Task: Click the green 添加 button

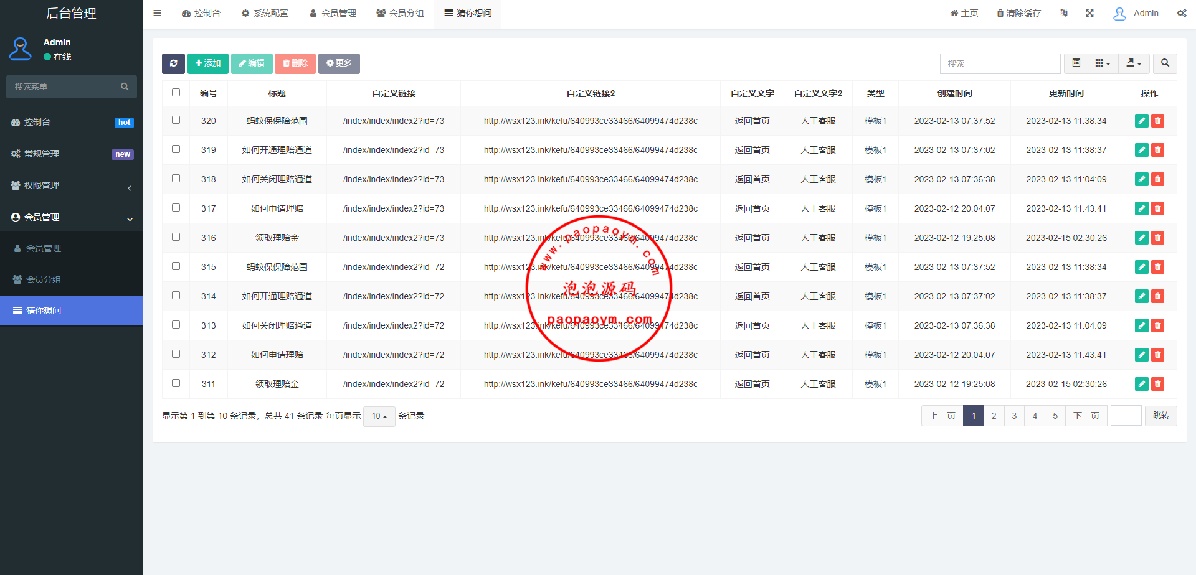Action: coord(208,63)
